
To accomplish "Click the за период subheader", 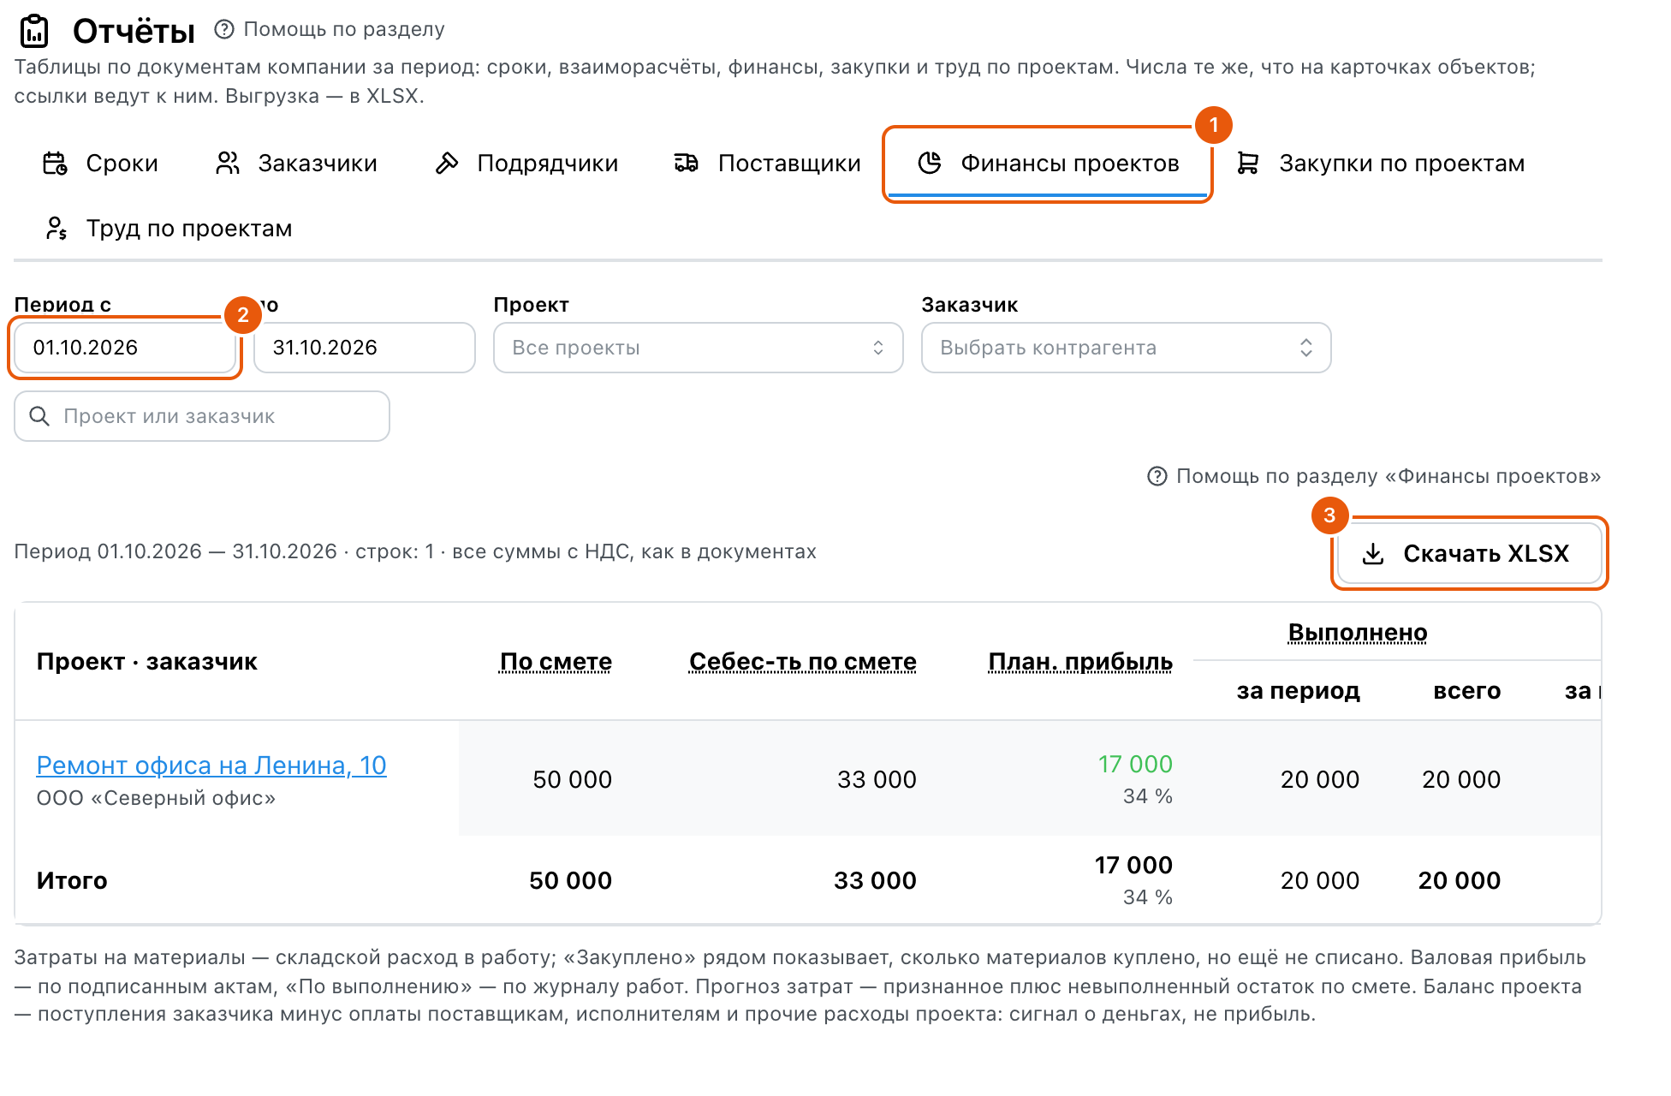I will click(1299, 690).
